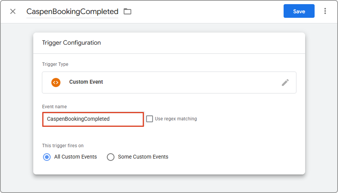Screen dimensions: 338x193
Task: Click the pencil icon to edit trigger type
Action: pyautogui.click(x=285, y=82)
